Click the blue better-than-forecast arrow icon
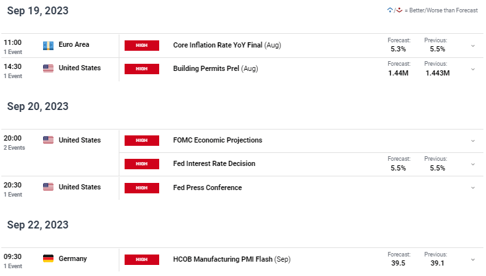Screen dimensions: 486x276 [390, 10]
